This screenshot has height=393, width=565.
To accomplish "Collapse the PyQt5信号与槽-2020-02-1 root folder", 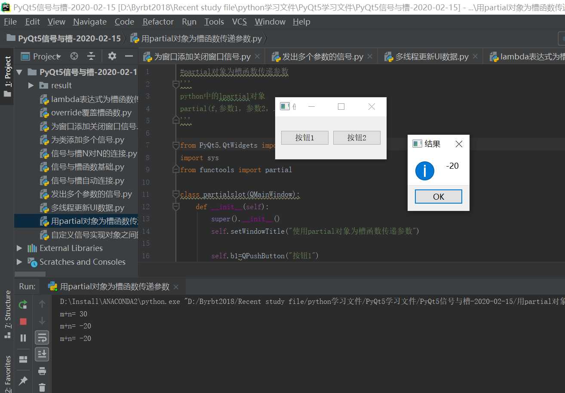I will click(19, 72).
